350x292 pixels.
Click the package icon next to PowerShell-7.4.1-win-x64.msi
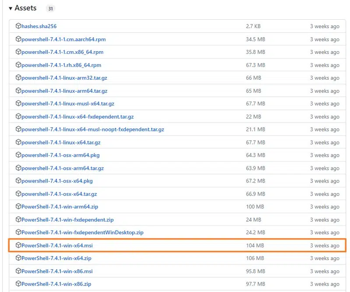coord(17,245)
